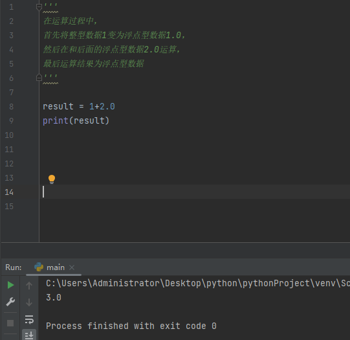350x340 pixels.
Task: Navigate down the stack trace arrow
Action: point(29,302)
